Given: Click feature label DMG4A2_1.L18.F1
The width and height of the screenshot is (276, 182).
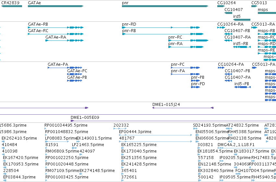Looking at the screenshot, I should pos(236,145).
